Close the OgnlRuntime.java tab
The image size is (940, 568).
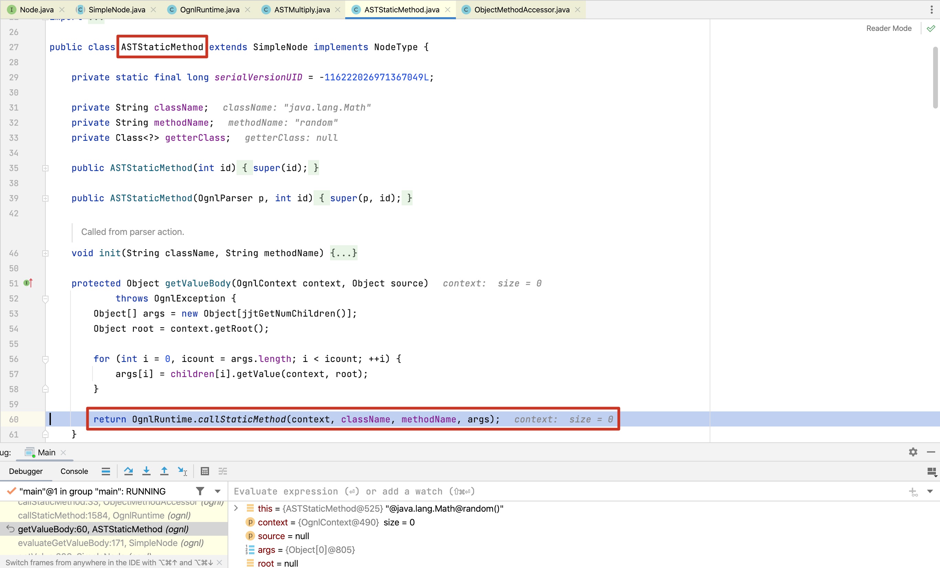click(x=248, y=10)
